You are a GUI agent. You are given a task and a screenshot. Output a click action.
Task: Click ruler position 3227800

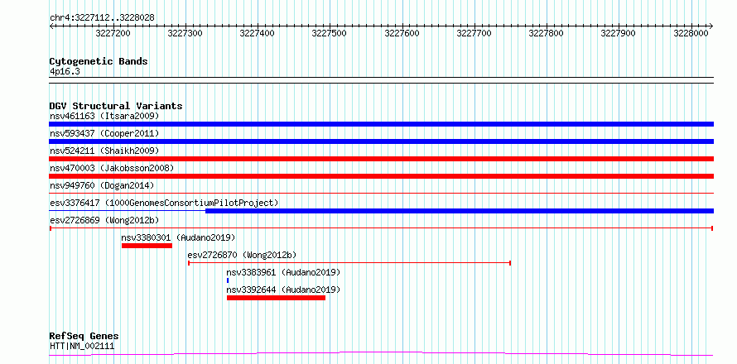(x=547, y=33)
